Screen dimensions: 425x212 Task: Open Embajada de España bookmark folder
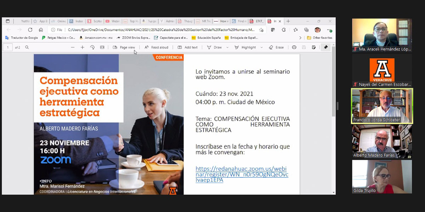tap(242, 38)
